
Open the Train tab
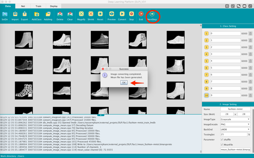point(38,6)
